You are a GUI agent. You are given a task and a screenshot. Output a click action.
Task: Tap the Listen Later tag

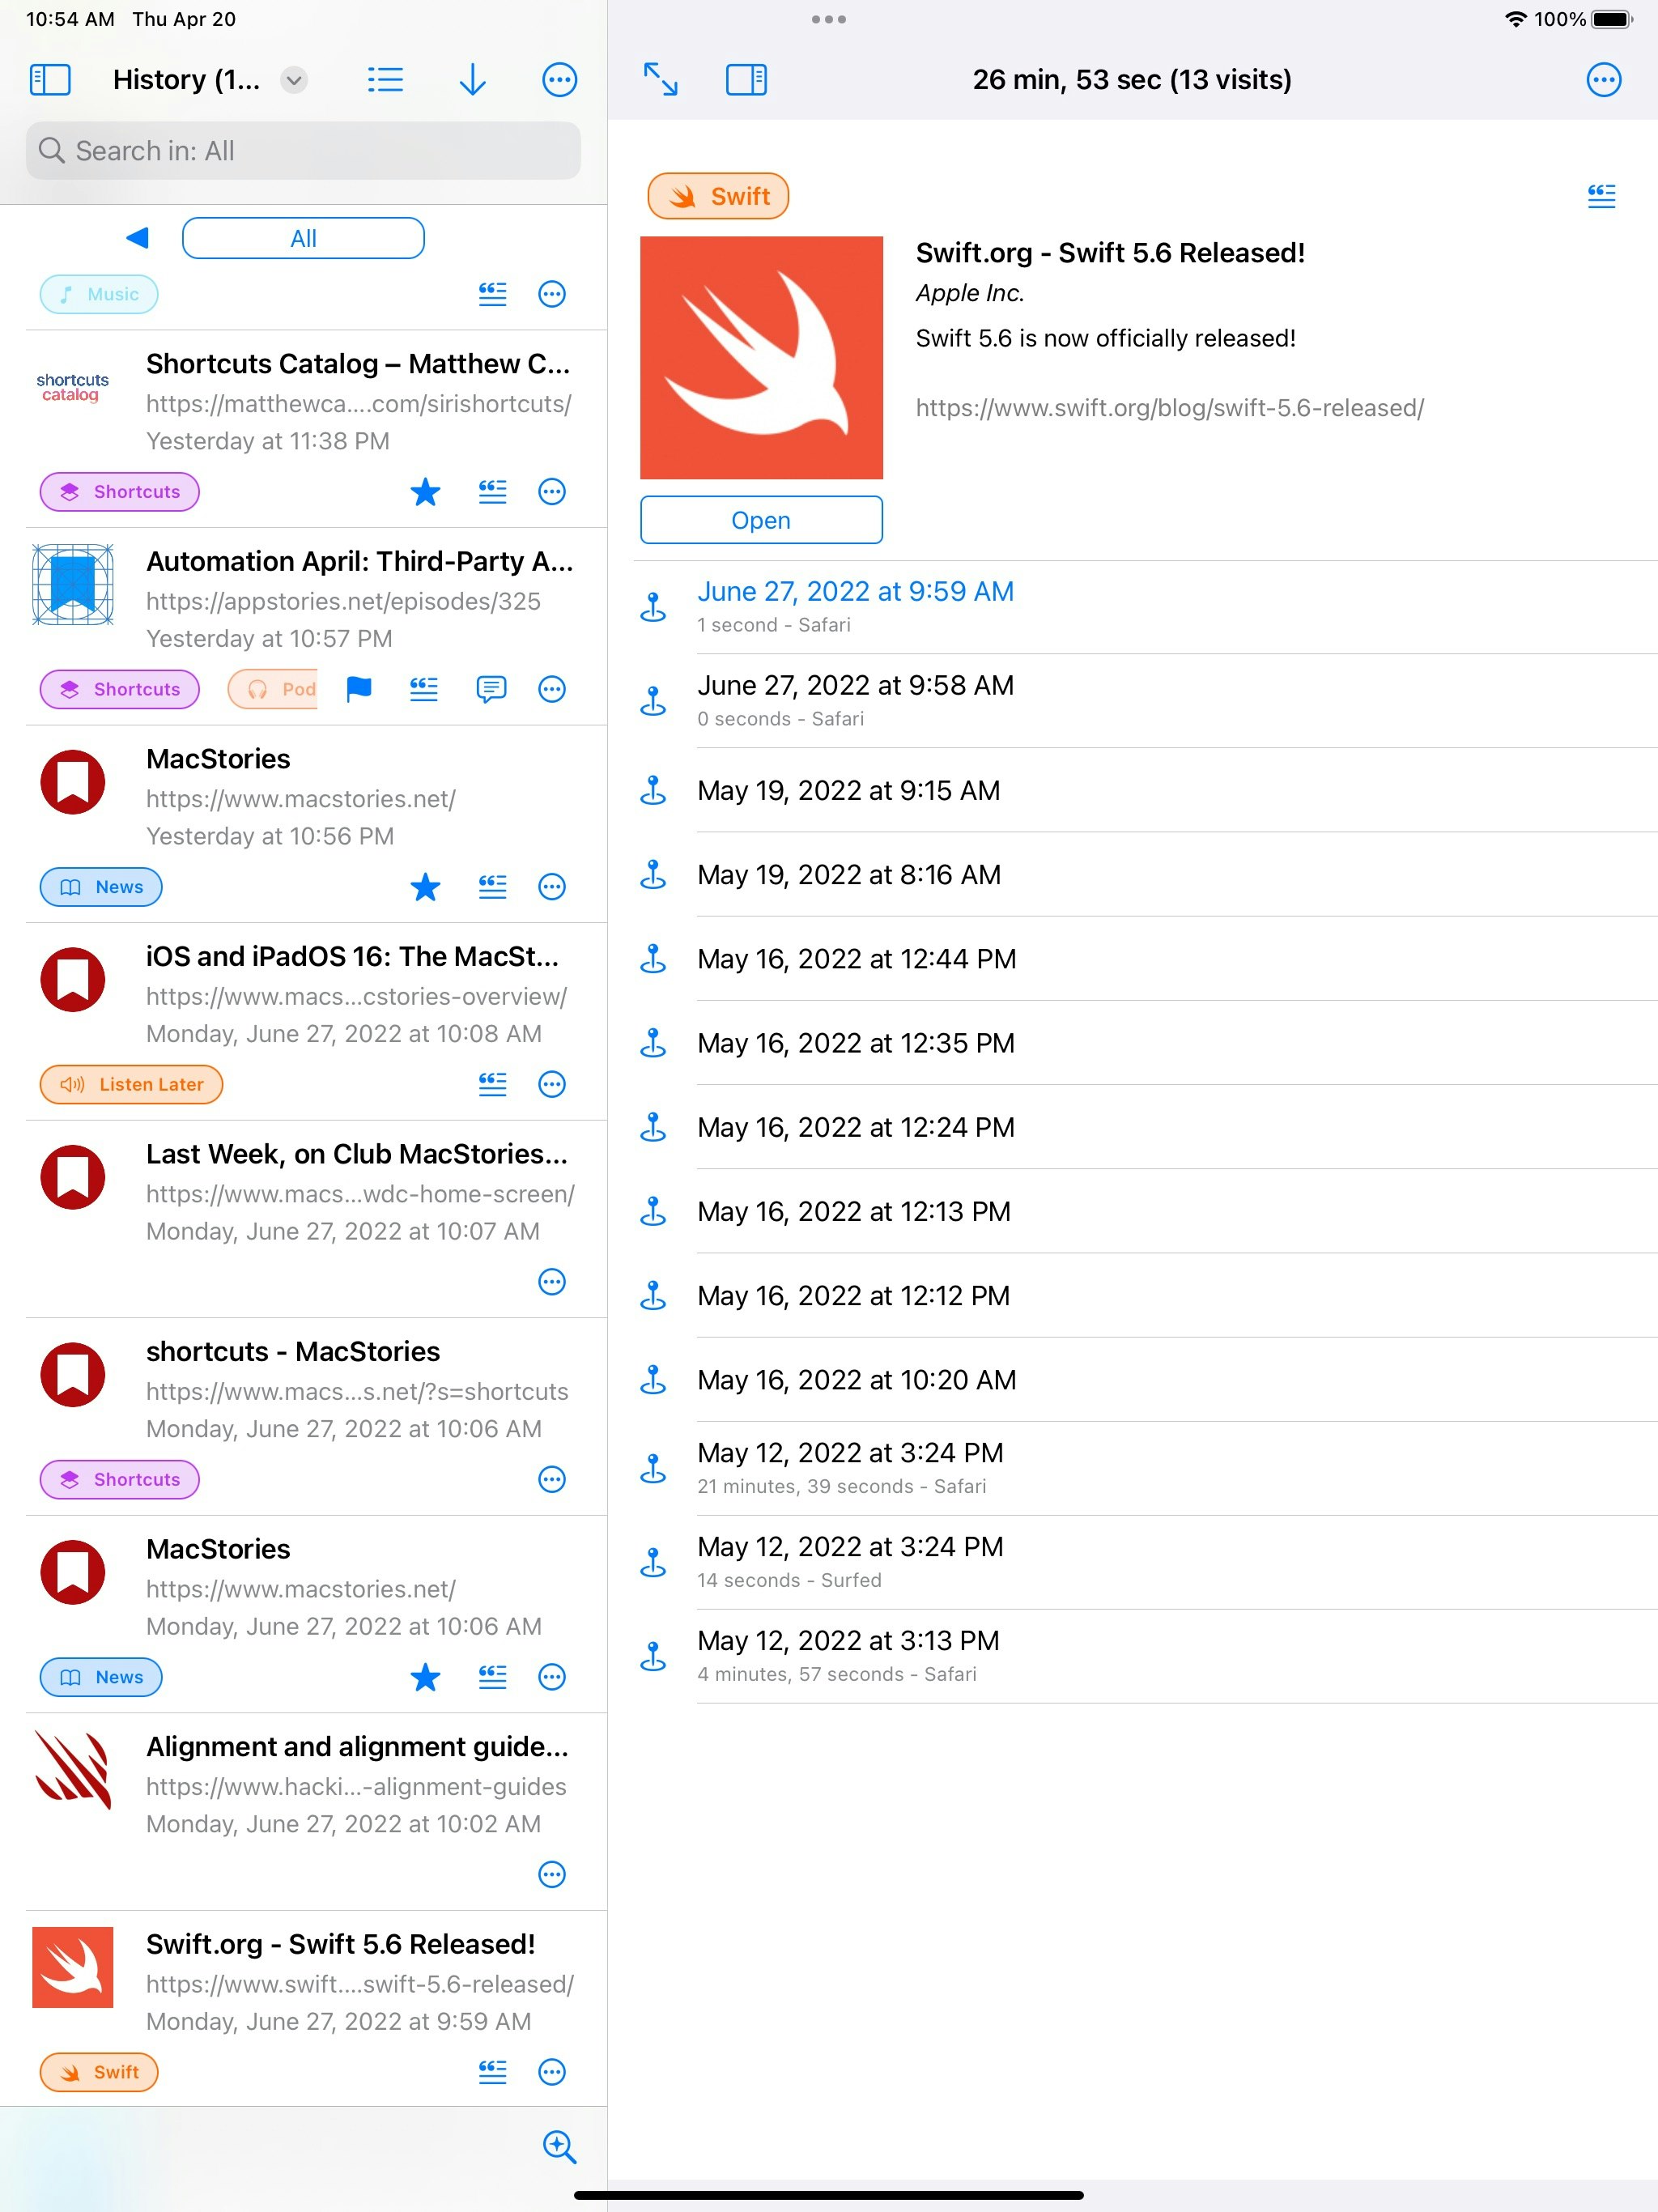(131, 1084)
